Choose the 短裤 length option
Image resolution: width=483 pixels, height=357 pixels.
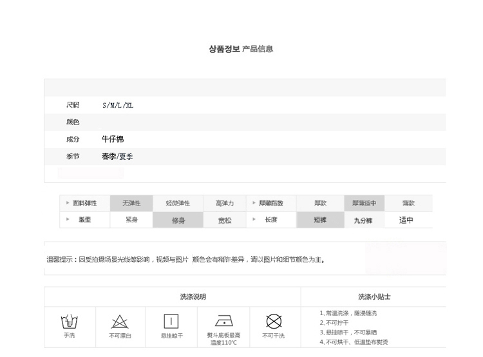pyautogui.click(x=320, y=220)
